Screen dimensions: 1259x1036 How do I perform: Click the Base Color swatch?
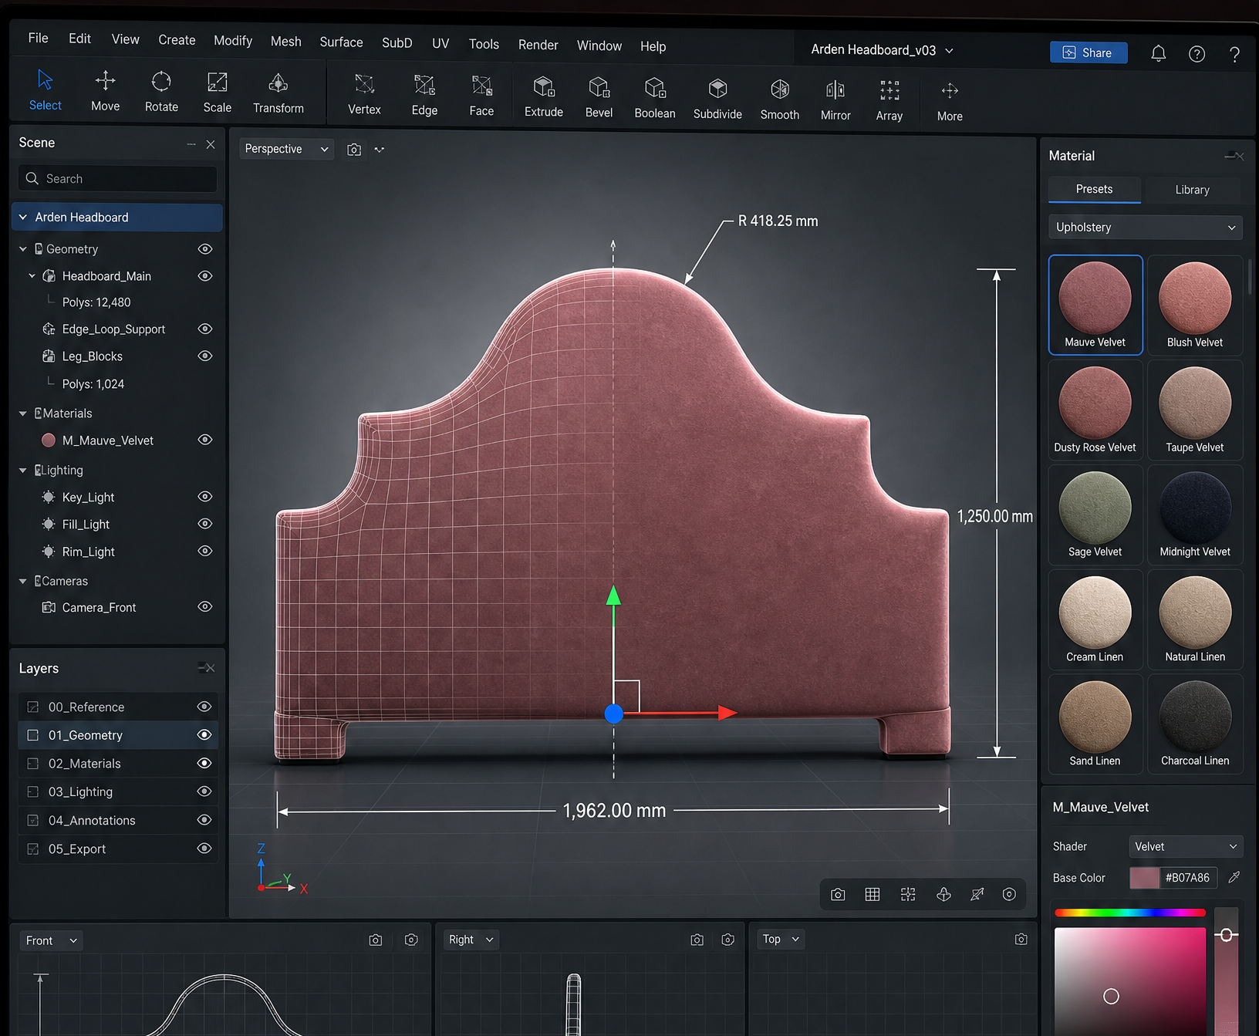click(x=1144, y=878)
